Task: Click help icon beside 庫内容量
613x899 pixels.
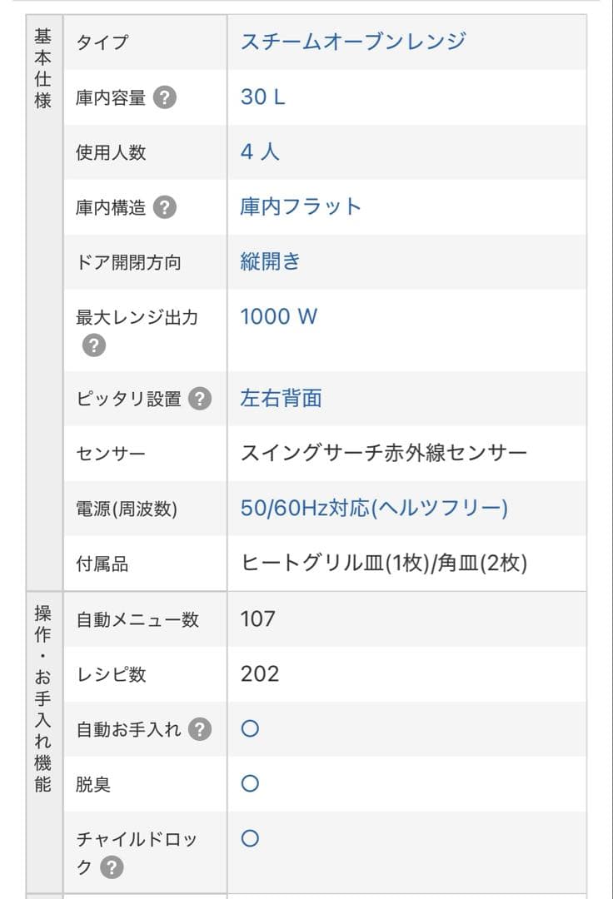Action: tap(165, 98)
